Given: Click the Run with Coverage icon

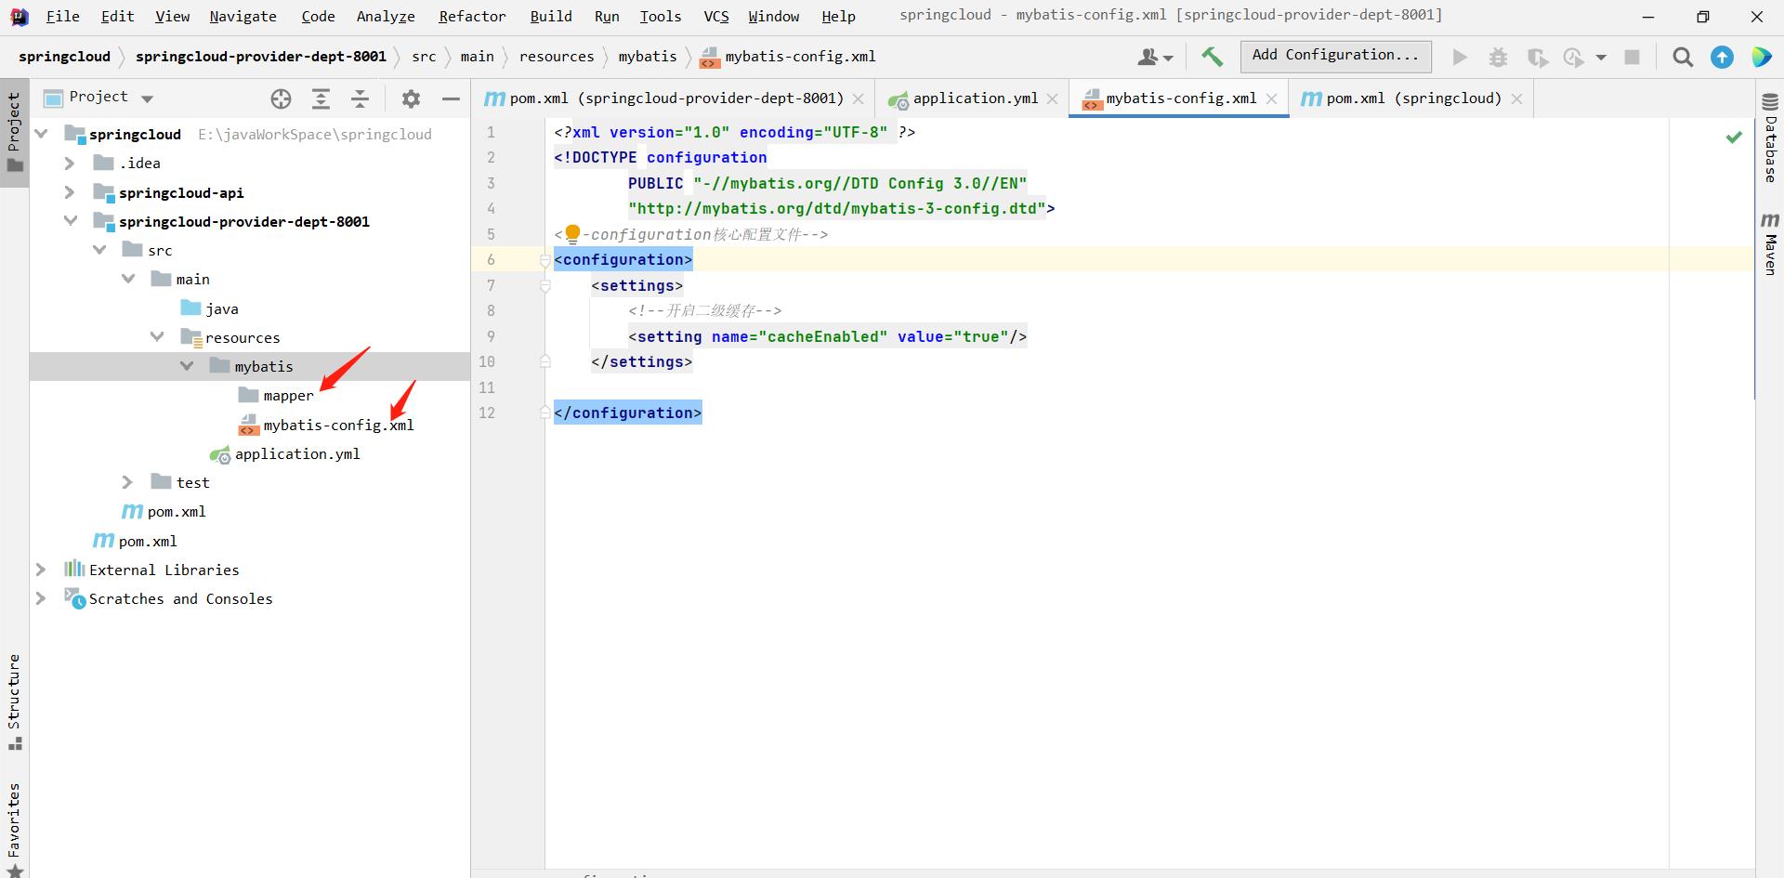Looking at the screenshot, I should coord(1537,58).
